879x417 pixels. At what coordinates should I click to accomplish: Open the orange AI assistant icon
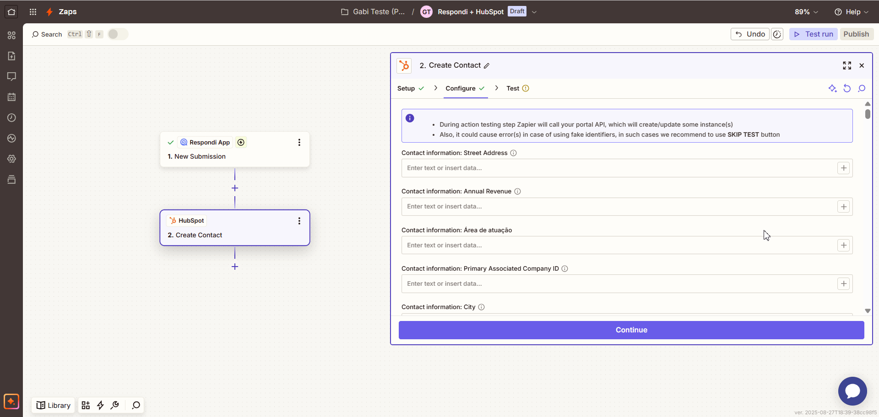(x=11, y=401)
